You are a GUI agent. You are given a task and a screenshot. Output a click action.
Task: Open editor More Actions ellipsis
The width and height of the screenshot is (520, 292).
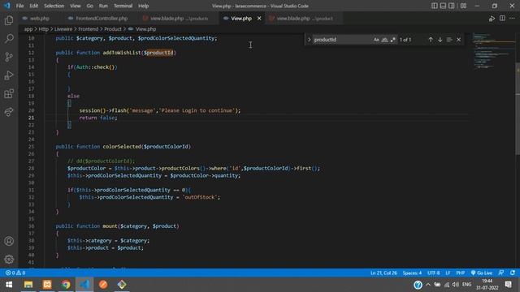513,19
